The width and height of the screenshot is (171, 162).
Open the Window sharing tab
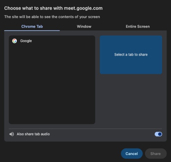84,26
